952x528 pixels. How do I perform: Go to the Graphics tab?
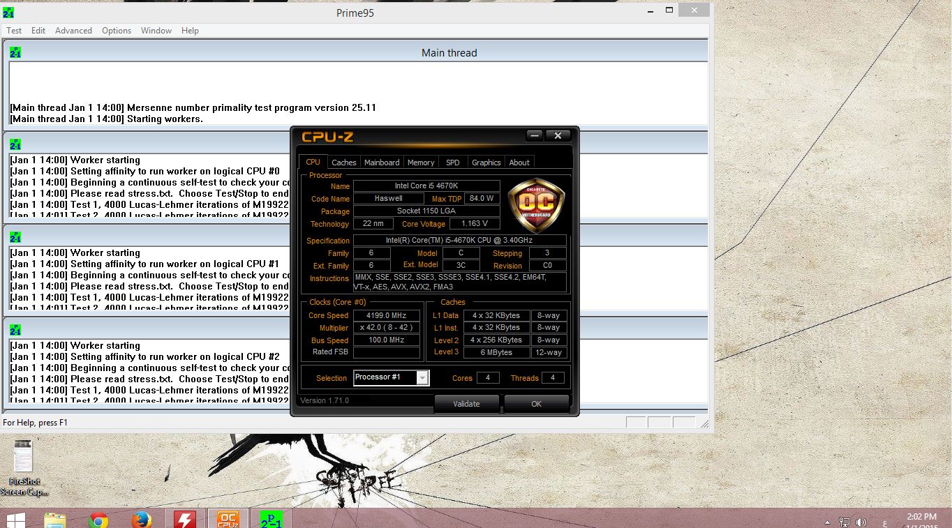pyautogui.click(x=486, y=163)
